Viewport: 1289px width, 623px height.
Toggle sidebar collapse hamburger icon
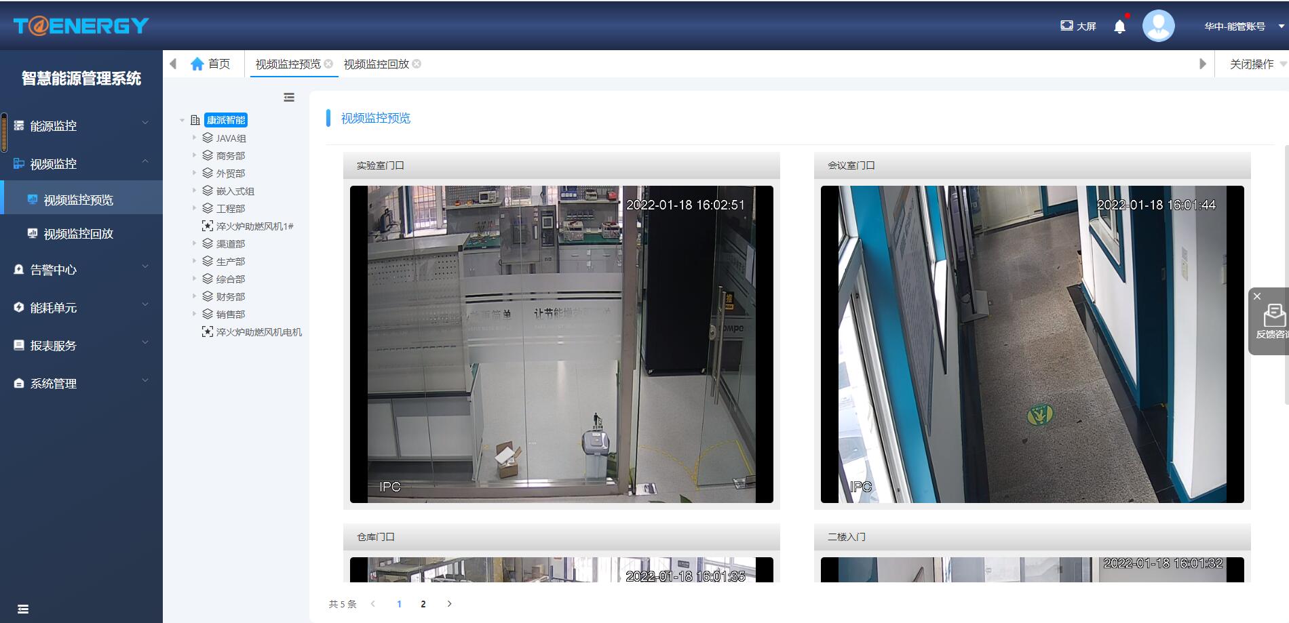[23, 609]
